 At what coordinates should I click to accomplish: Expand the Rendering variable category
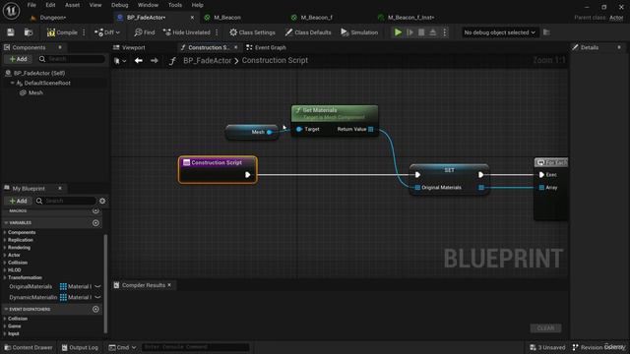tap(5, 248)
